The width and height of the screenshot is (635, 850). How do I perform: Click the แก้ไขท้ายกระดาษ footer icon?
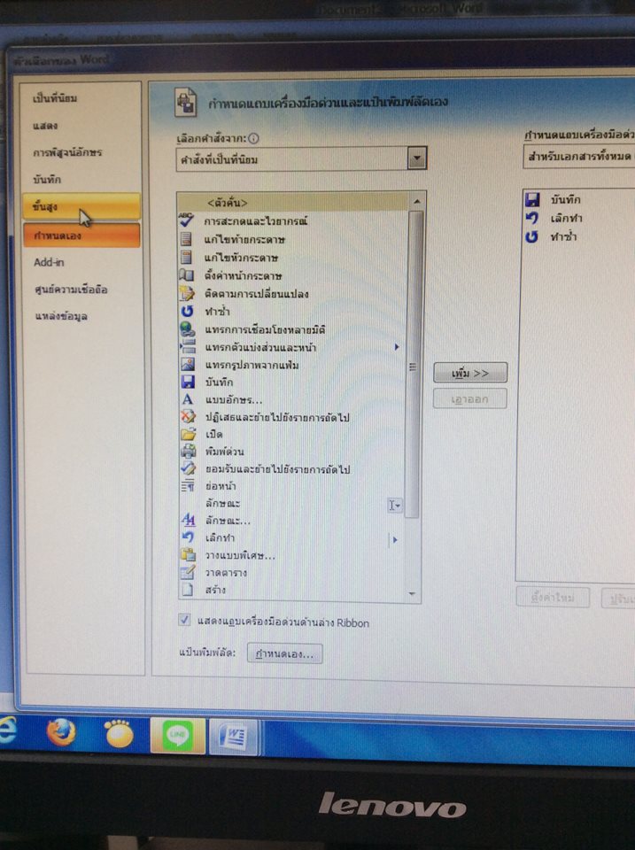point(186,239)
